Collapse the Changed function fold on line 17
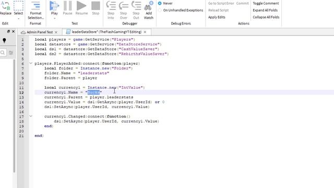Image resolution: width=334 pixels, height=188 pixels. (x=31, y=116)
